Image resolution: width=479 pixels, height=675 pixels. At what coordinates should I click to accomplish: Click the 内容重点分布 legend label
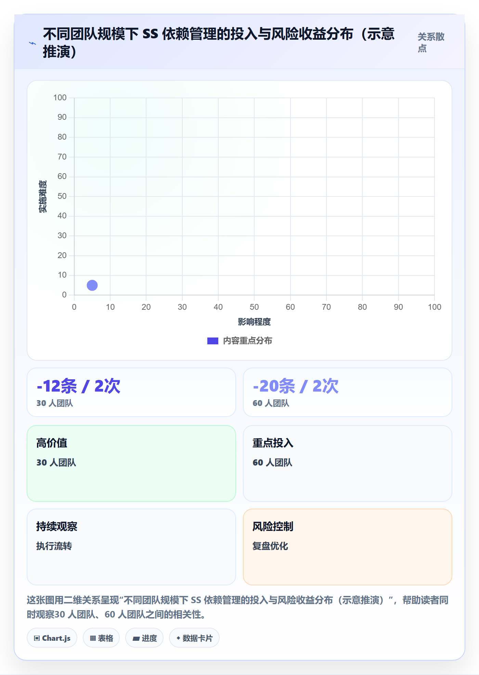point(247,341)
